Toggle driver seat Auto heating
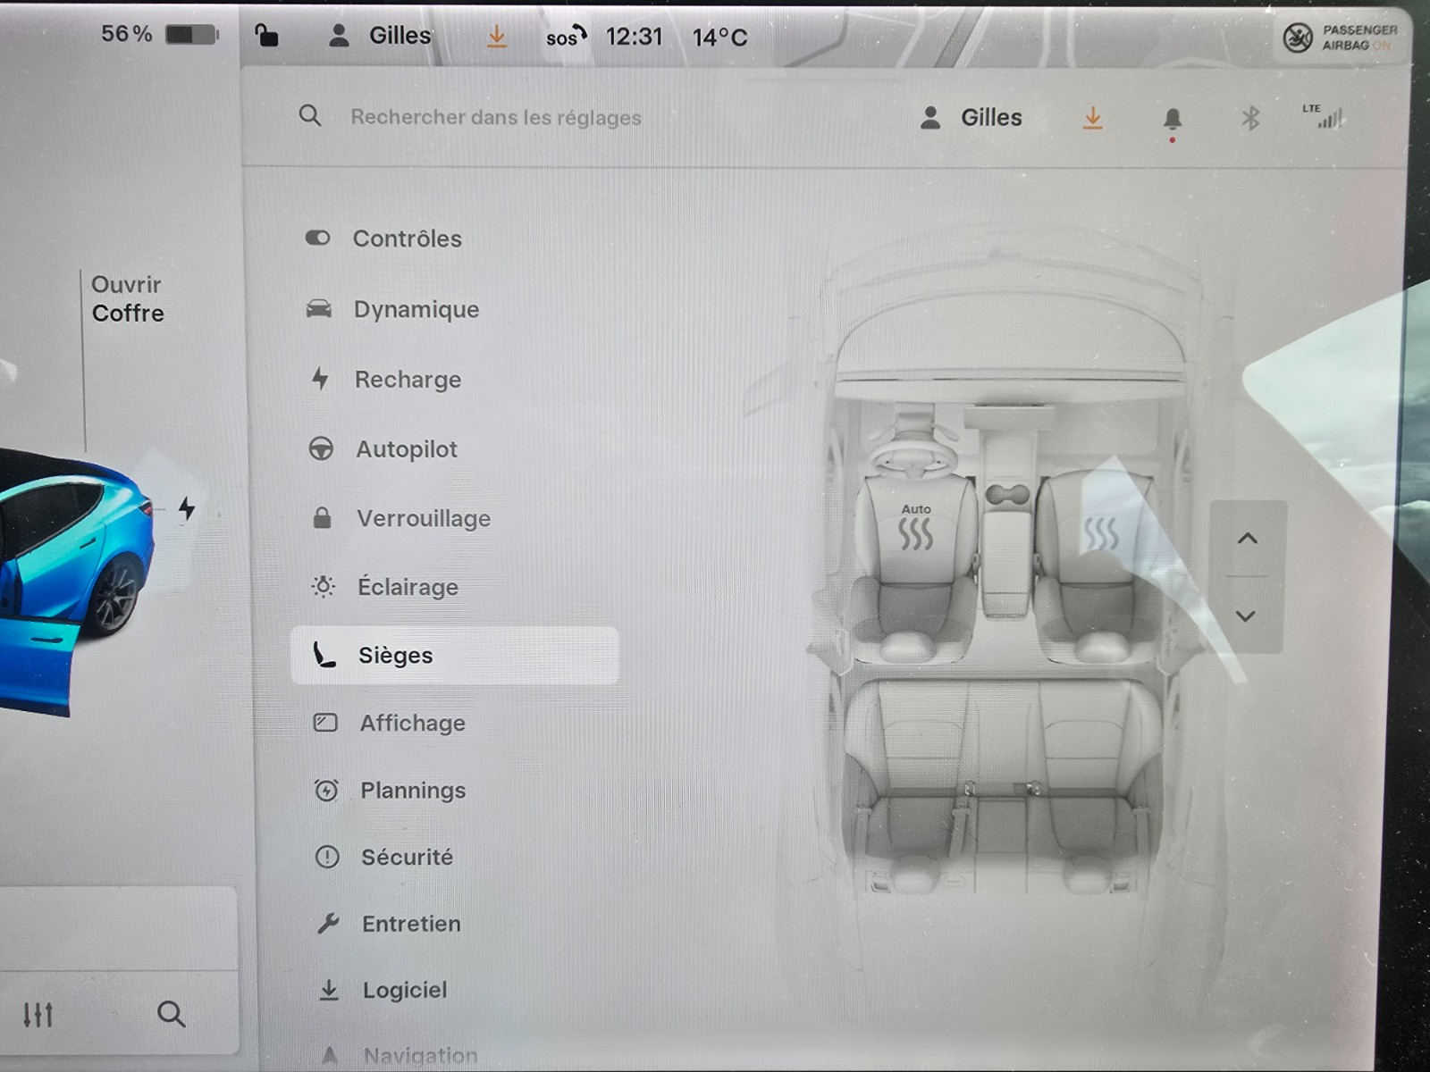Screen dimensions: 1430x1072 point(915,529)
